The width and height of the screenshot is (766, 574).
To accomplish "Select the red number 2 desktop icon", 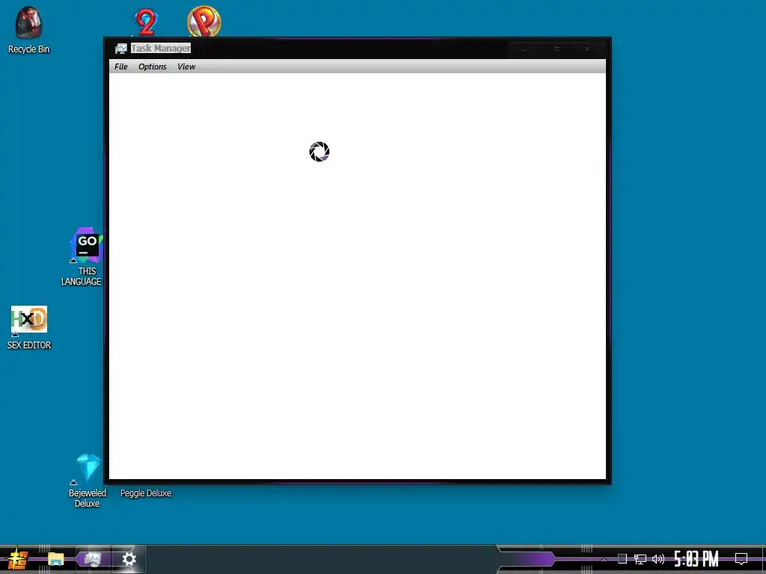I will click(x=146, y=22).
